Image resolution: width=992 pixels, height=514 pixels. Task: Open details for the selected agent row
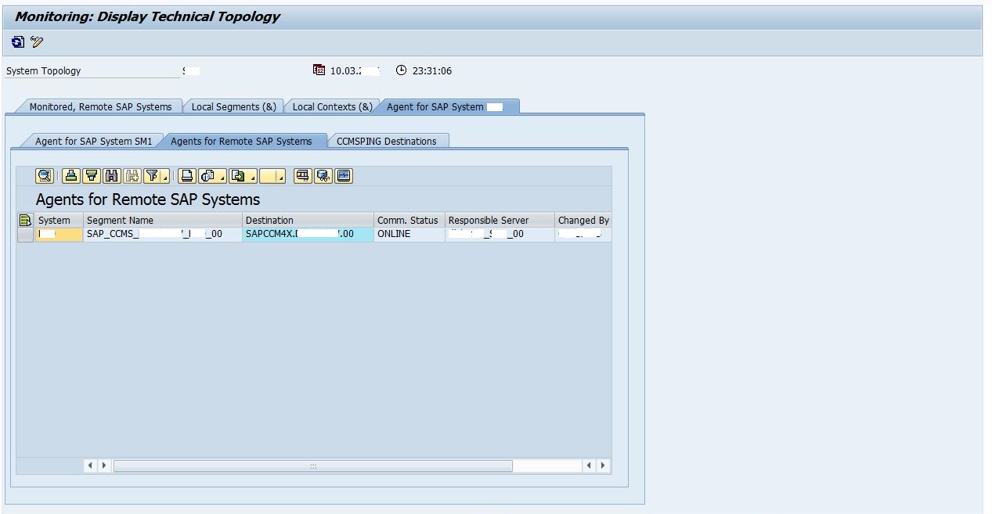(45, 175)
